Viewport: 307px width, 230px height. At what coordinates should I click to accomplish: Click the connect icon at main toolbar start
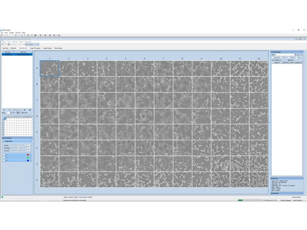point(2,35)
